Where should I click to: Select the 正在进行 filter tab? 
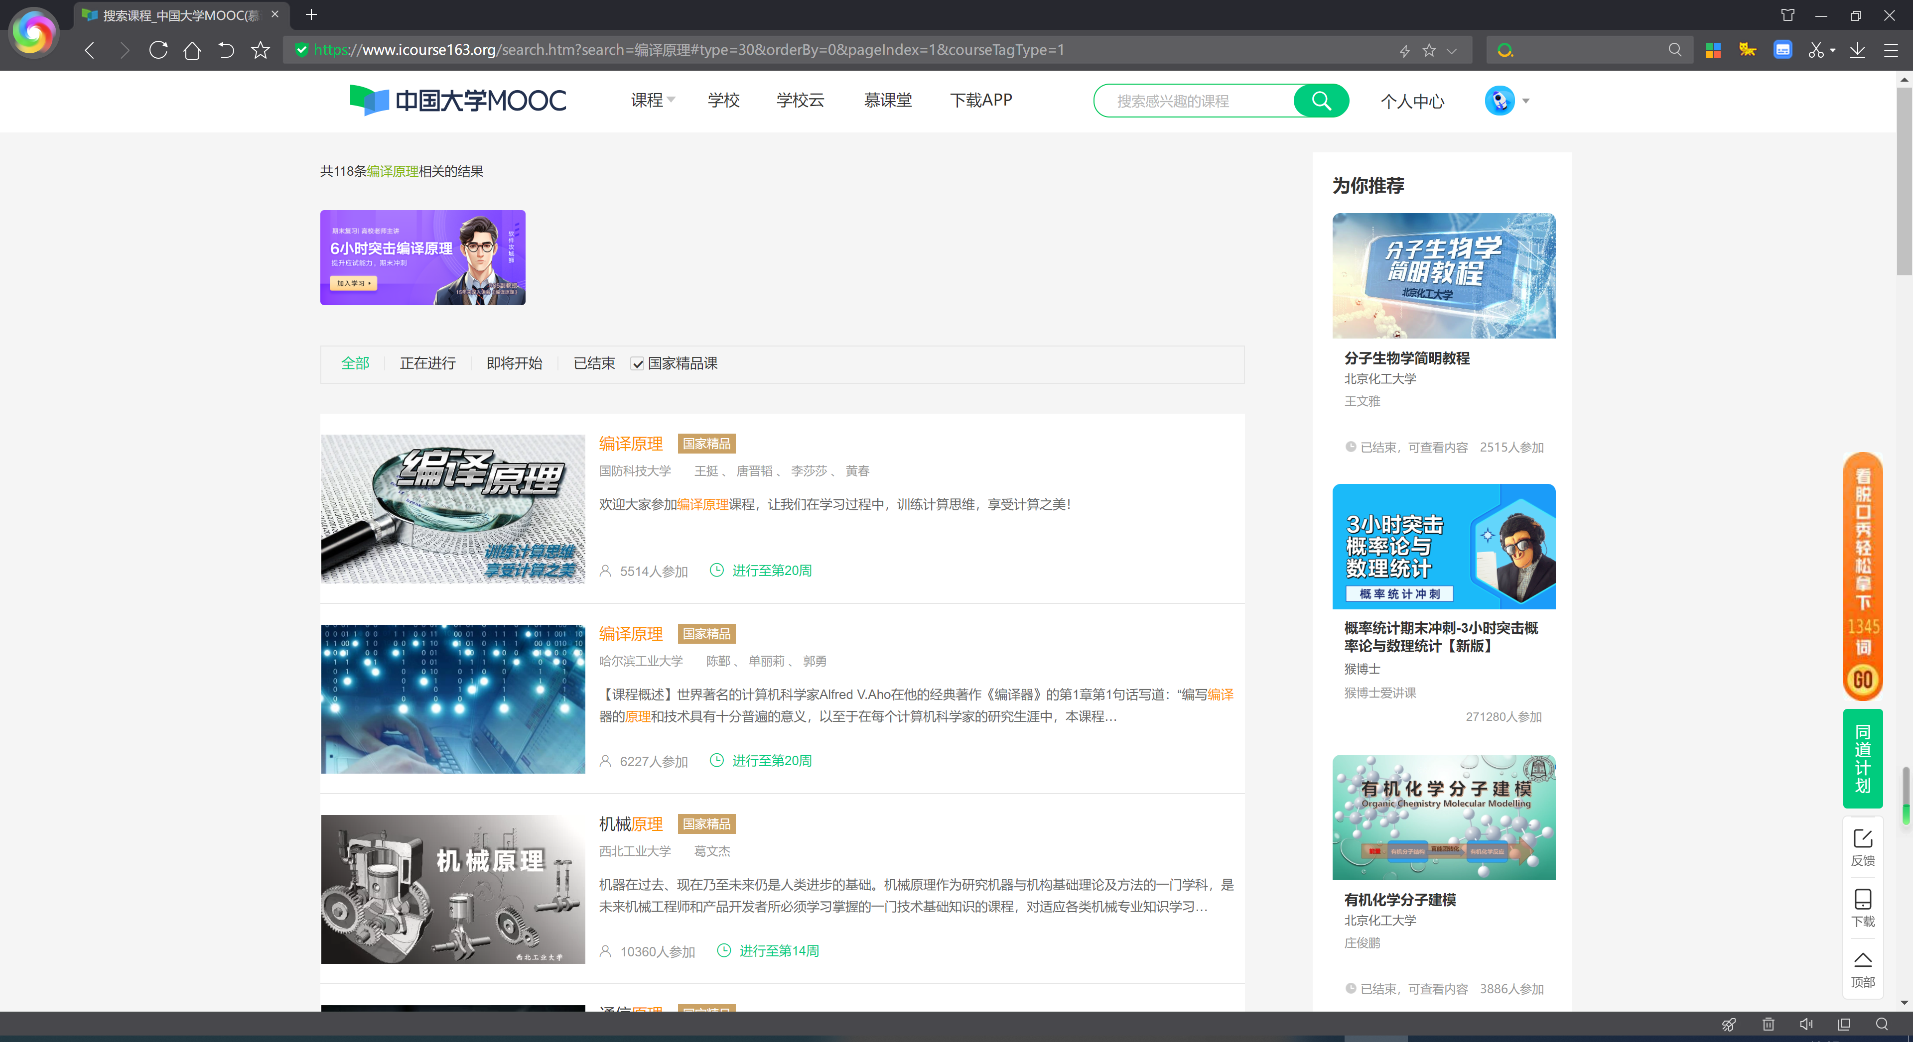click(428, 363)
